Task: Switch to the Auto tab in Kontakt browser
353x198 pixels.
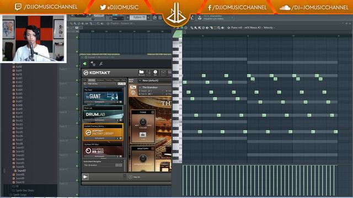Action: 124,80
